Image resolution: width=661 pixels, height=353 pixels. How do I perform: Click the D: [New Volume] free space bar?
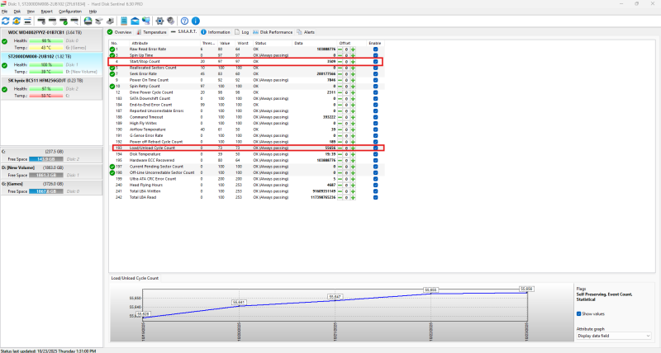click(46, 175)
